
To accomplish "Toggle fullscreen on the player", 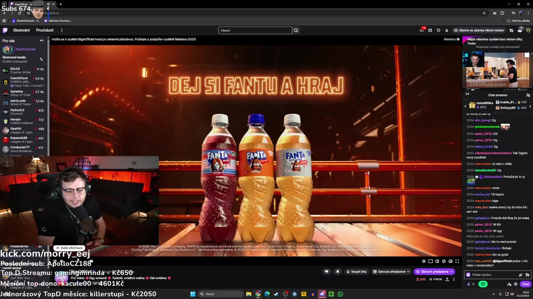I will (457, 261).
